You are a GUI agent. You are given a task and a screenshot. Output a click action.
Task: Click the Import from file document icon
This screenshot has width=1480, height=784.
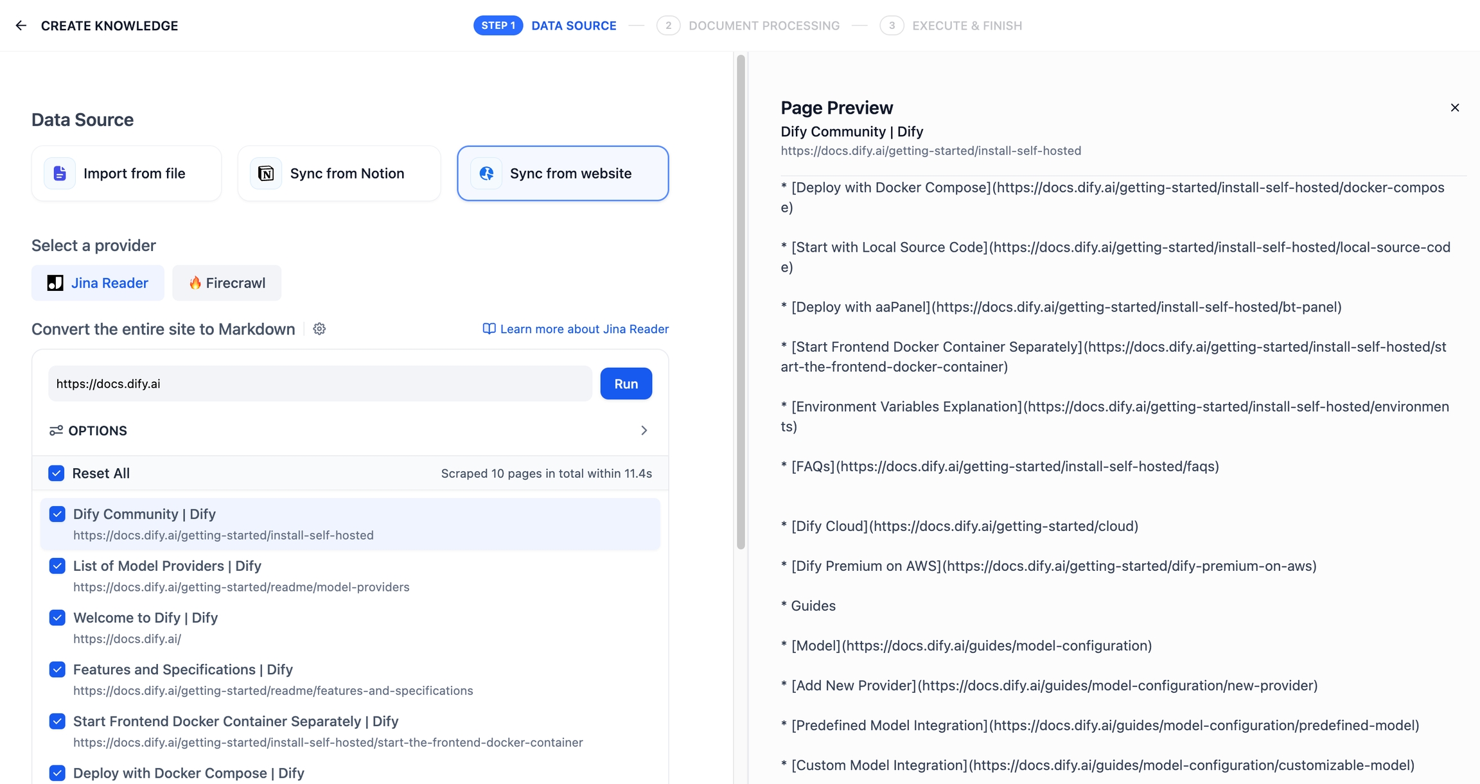(60, 173)
